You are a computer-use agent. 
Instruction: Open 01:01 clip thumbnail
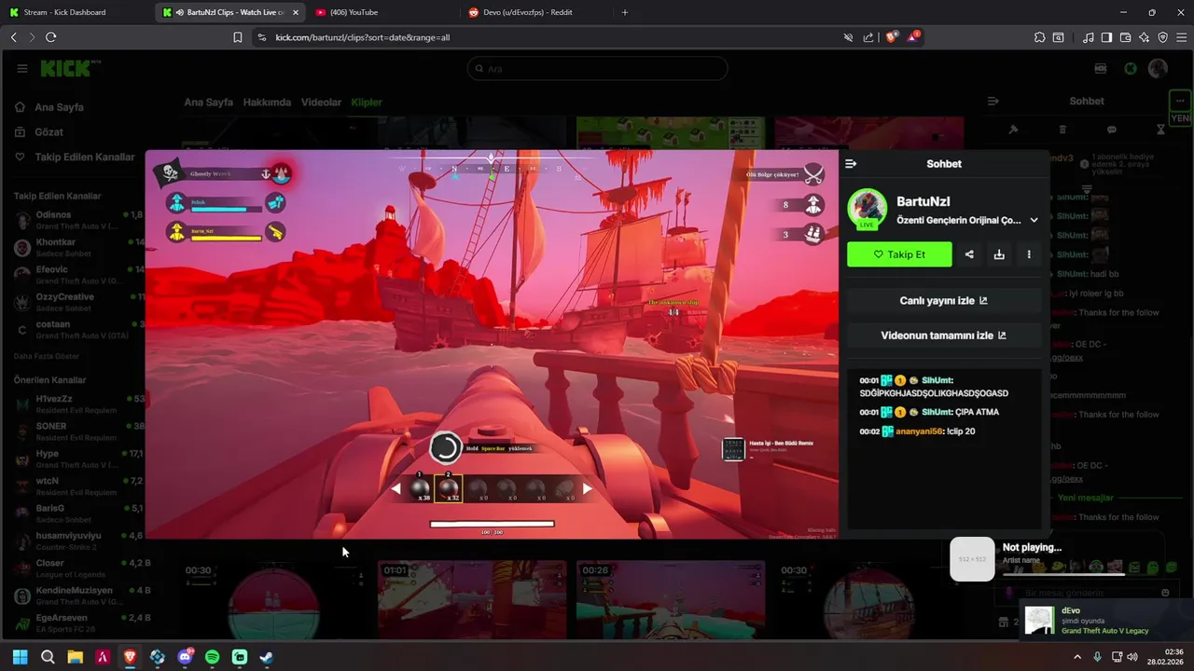coord(472,600)
